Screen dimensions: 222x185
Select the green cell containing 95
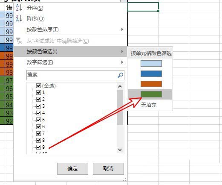pos(9,97)
